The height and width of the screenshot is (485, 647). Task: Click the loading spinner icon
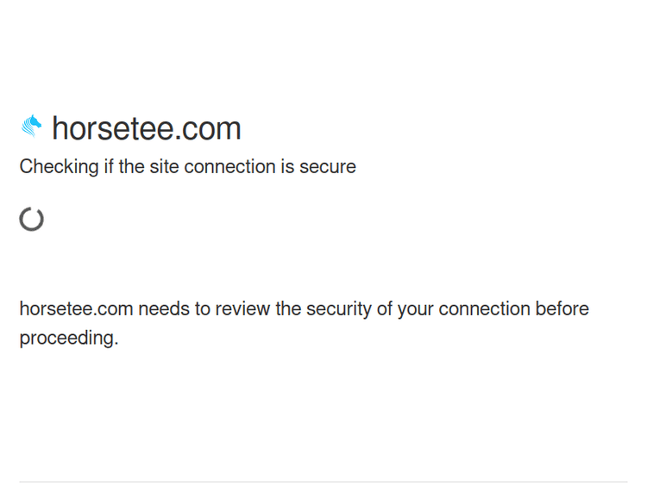tap(32, 219)
